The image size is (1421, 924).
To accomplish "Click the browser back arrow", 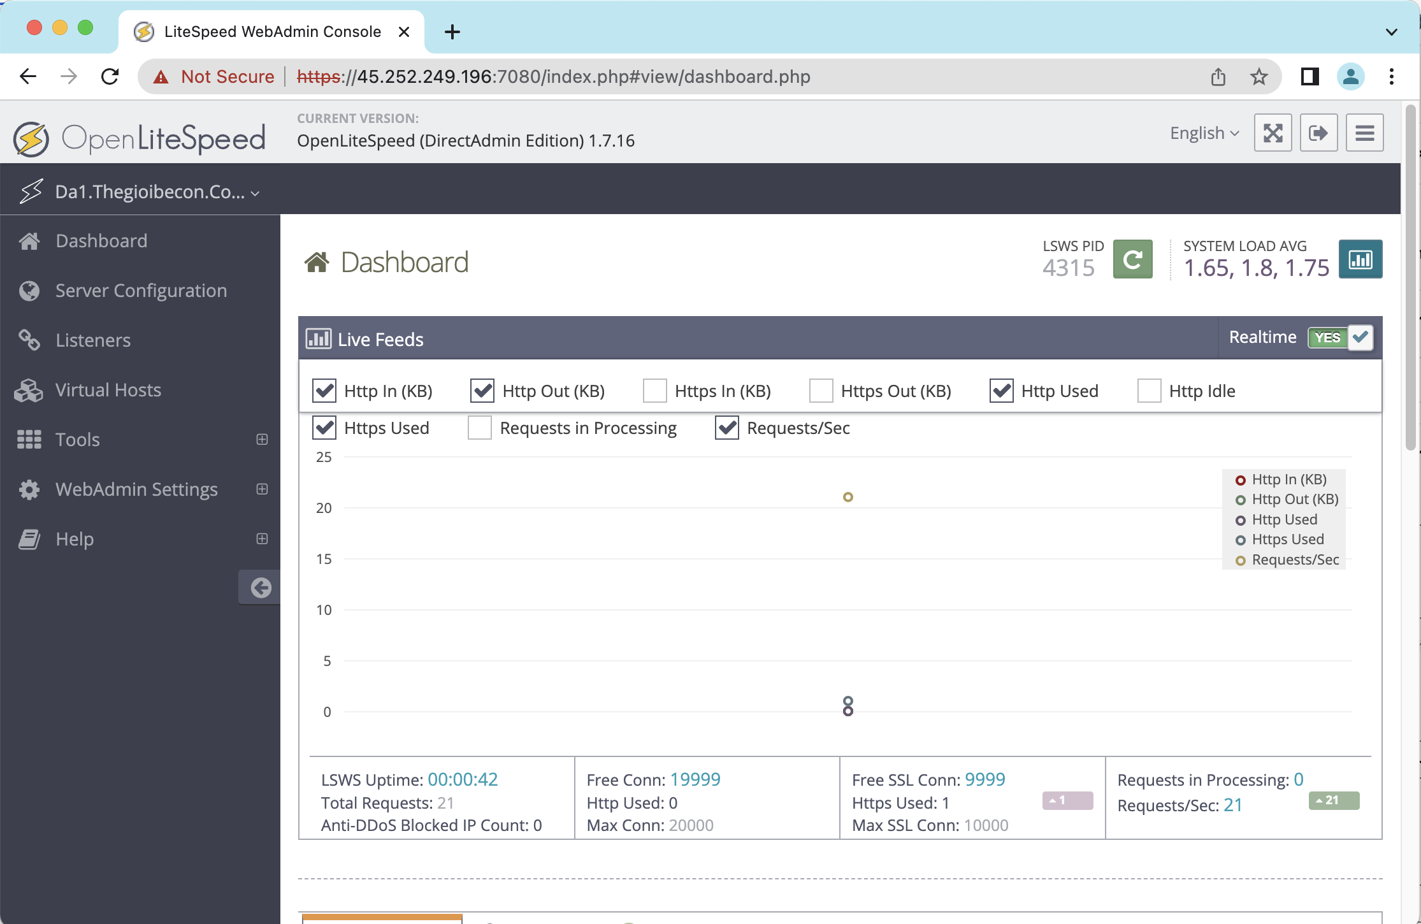I will click(x=27, y=76).
